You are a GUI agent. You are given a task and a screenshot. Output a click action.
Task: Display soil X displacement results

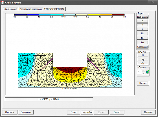142,21
